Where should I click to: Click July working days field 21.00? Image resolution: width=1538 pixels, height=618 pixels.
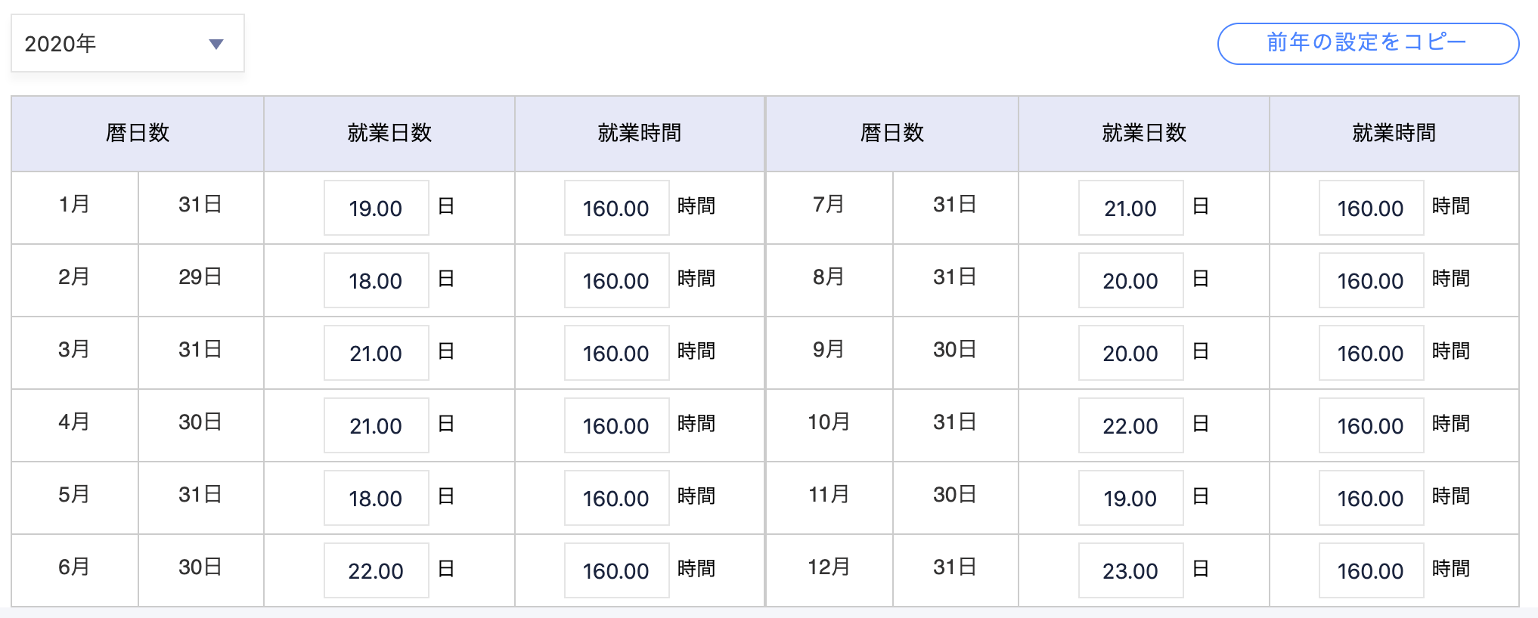[1130, 208]
